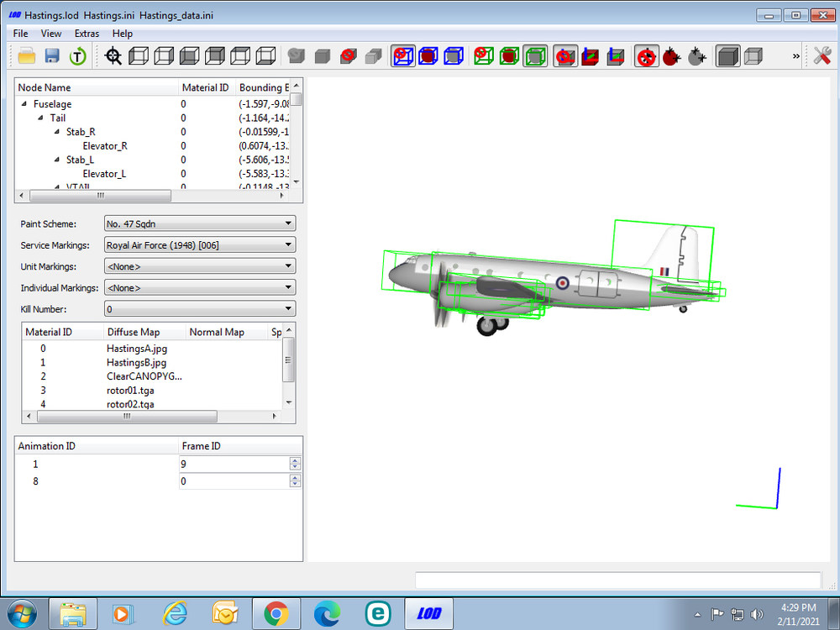Increase the Frame ID for Animation 1

tap(295, 460)
